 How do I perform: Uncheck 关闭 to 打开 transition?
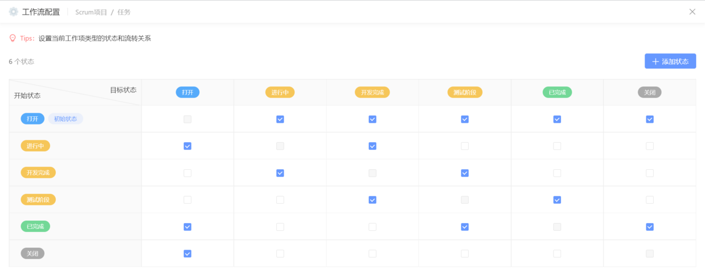click(187, 254)
